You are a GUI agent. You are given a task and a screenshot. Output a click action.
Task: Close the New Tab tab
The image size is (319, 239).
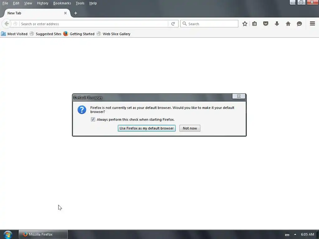pyautogui.click(x=65, y=13)
